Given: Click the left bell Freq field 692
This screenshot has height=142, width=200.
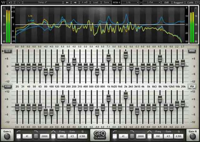Looking at the screenshot, I should point(62,136).
